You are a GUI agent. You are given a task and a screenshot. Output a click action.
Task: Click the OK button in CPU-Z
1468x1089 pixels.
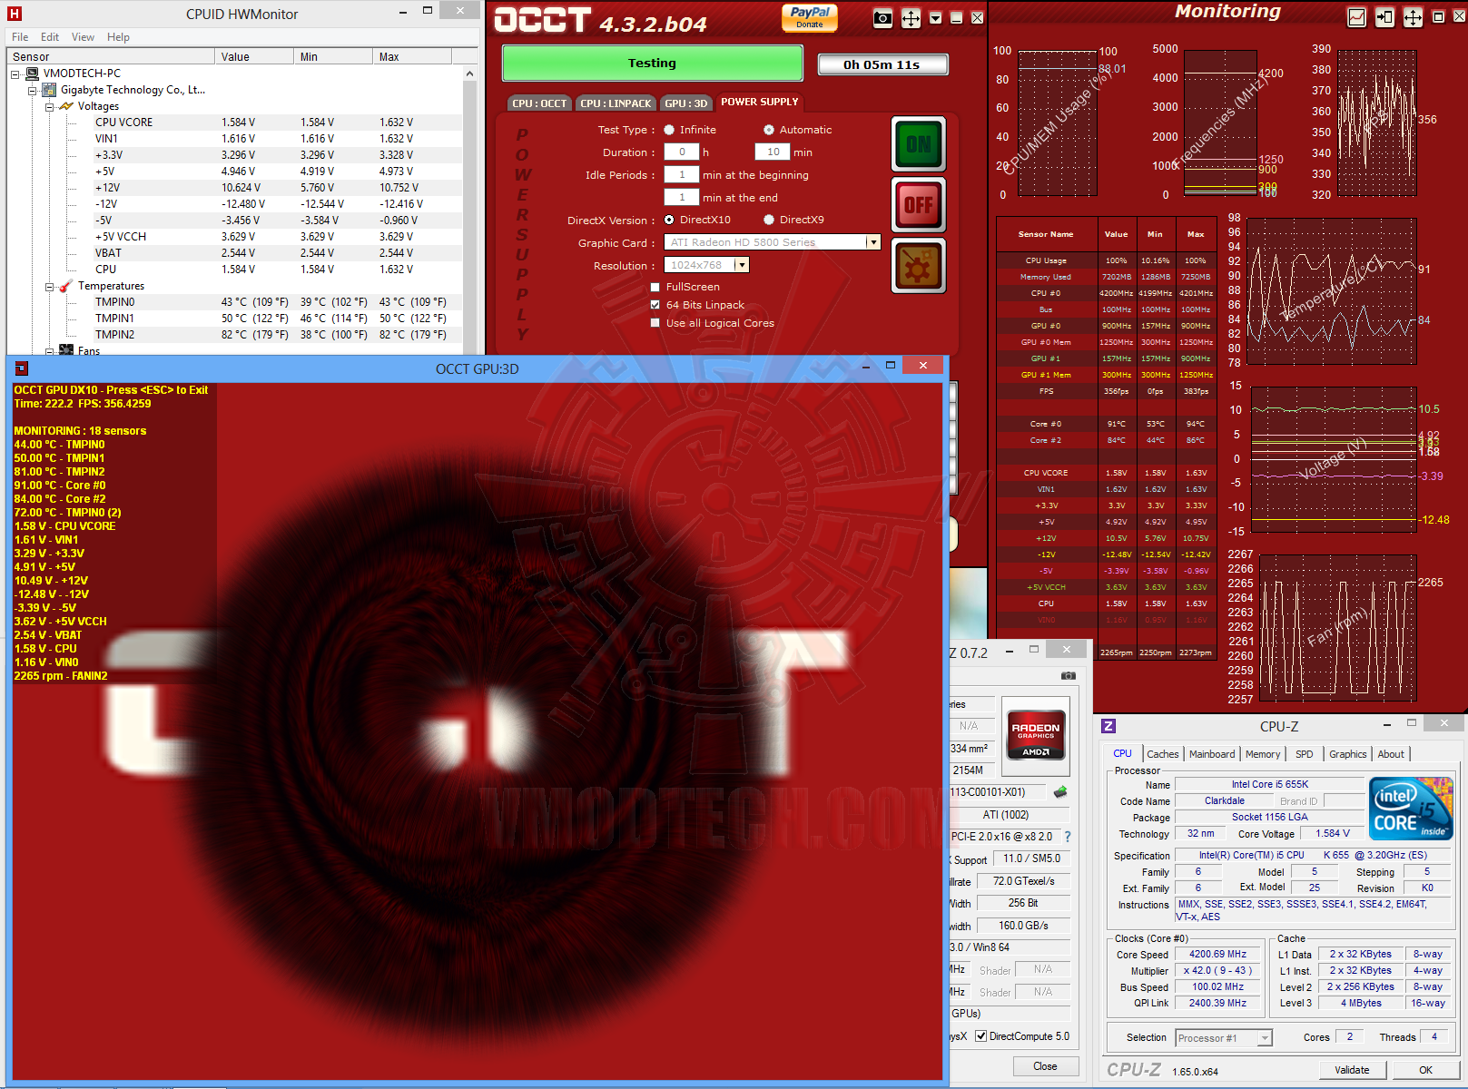click(x=1425, y=1070)
